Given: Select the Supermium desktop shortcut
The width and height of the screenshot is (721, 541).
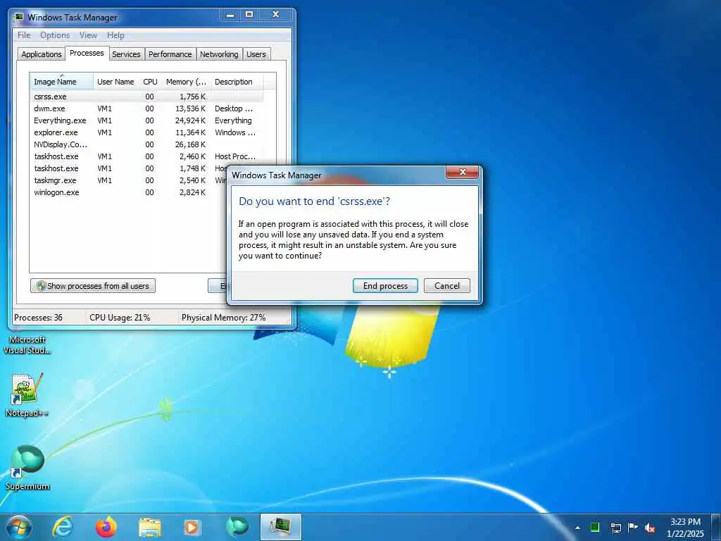Looking at the screenshot, I should click(27, 468).
